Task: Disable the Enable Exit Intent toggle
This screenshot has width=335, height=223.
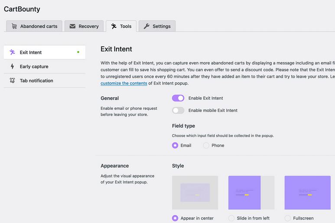Action: 178,98
